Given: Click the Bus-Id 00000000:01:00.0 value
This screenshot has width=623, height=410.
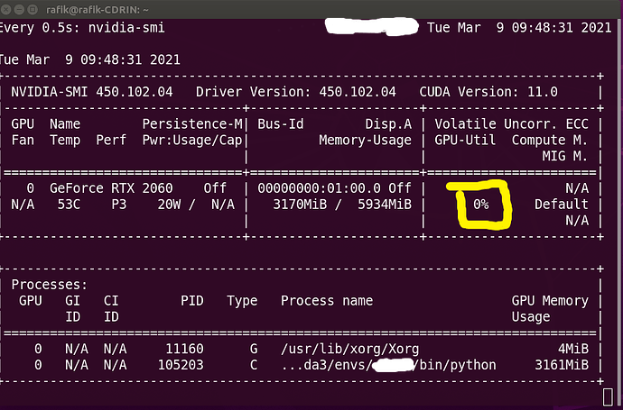Looking at the screenshot, I should [x=321, y=187].
